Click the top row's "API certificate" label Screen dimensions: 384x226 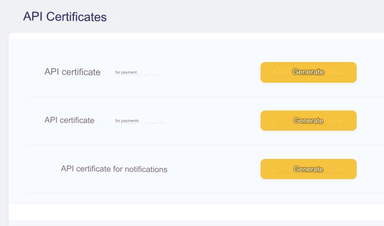(x=72, y=72)
